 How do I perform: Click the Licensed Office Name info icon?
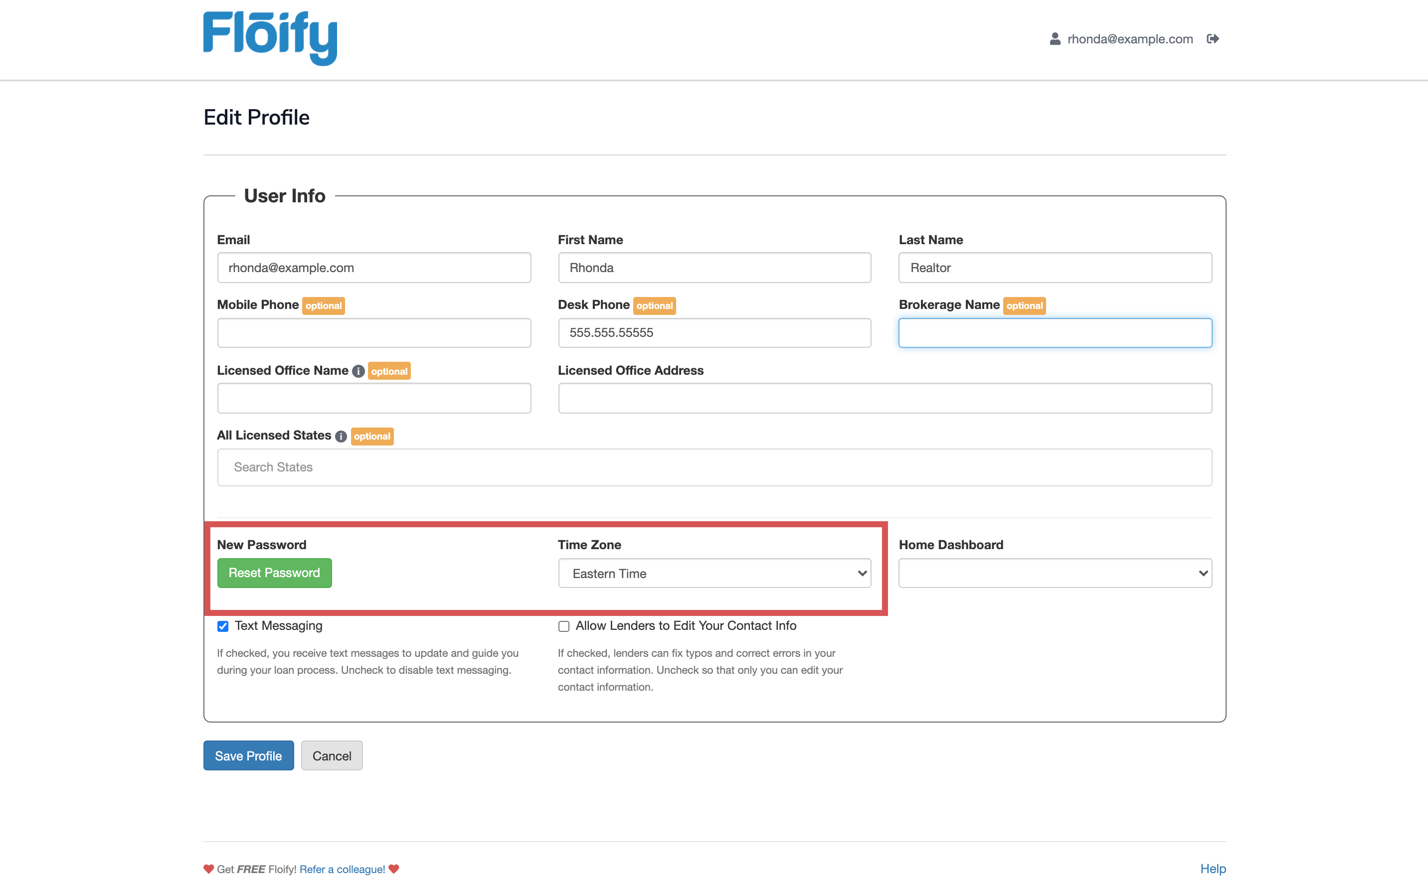(x=358, y=371)
